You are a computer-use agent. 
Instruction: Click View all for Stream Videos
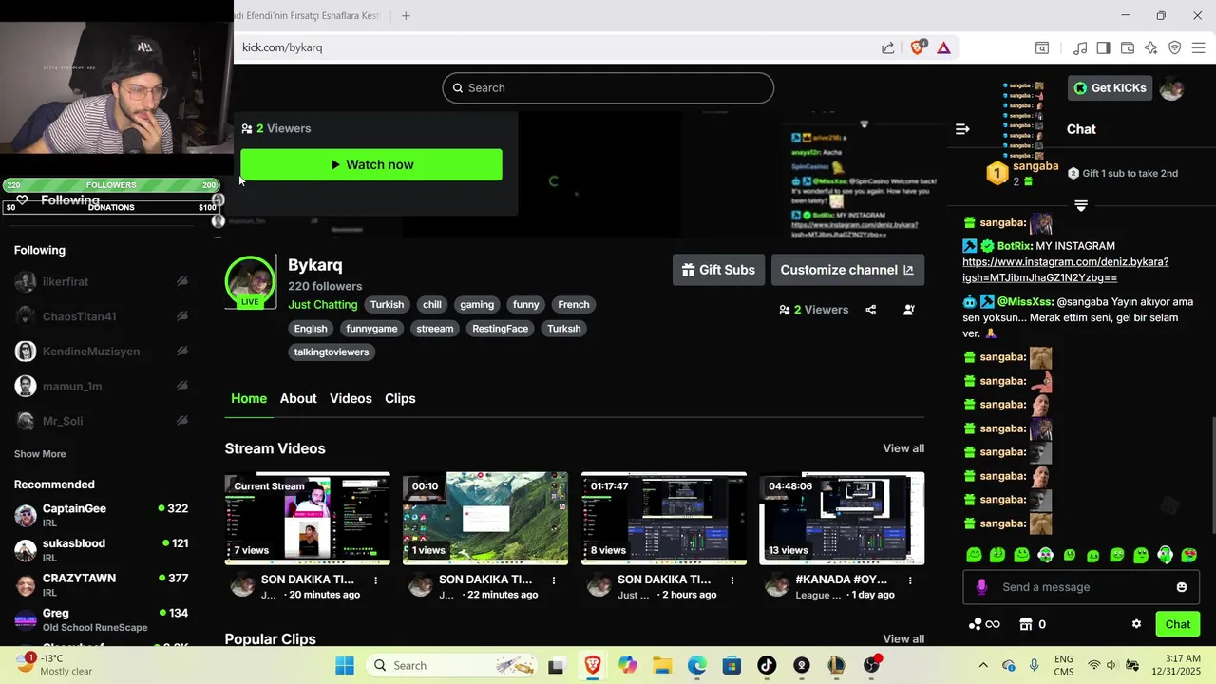[x=903, y=448]
